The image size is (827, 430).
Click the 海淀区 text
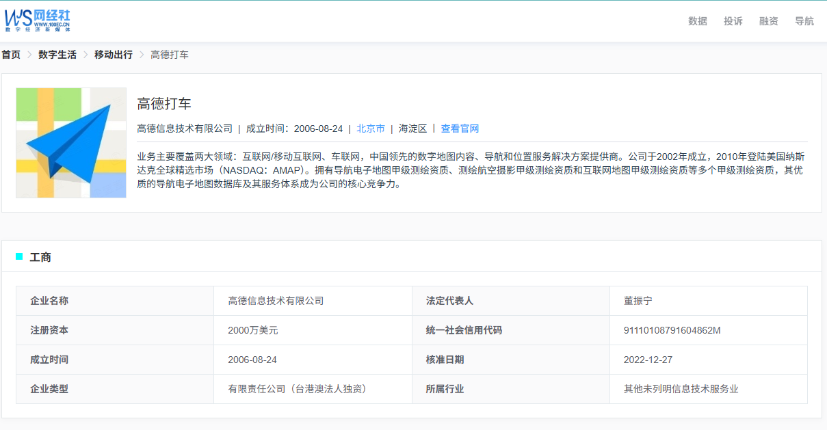tap(413, 129)
